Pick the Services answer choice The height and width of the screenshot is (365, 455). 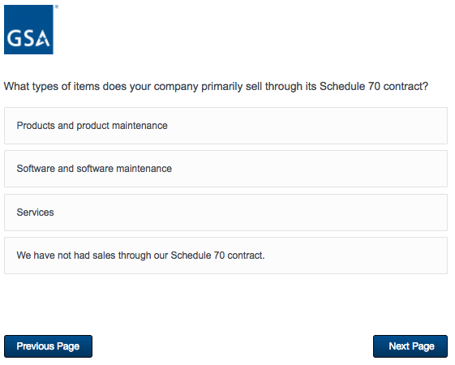pos(225,213)
